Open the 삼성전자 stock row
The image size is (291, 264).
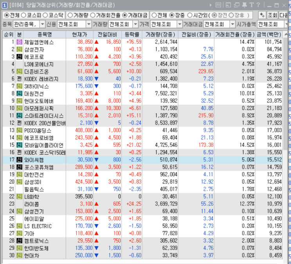143,49
